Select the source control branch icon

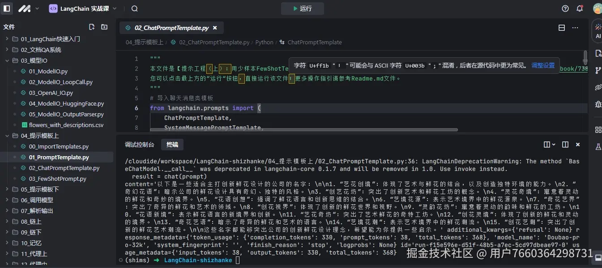[x=598, y=70]
